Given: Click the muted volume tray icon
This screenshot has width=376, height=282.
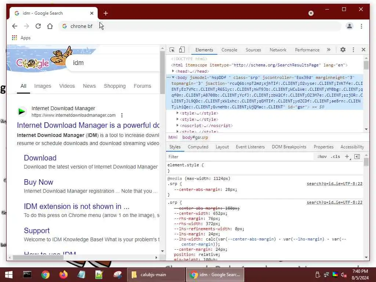Looking at the screenshot, I should [x=344, y=275].
